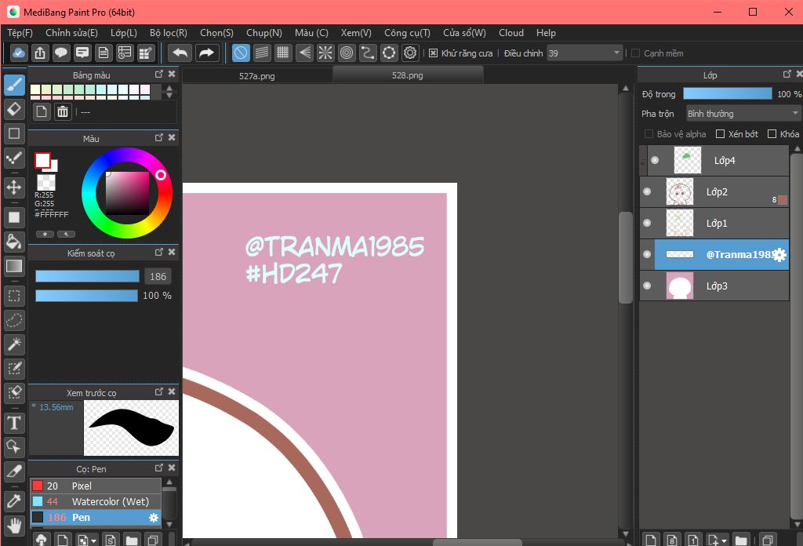Open the Tệp(F) menu
Viewport: 803px width, 546px height.
point(20,33)
